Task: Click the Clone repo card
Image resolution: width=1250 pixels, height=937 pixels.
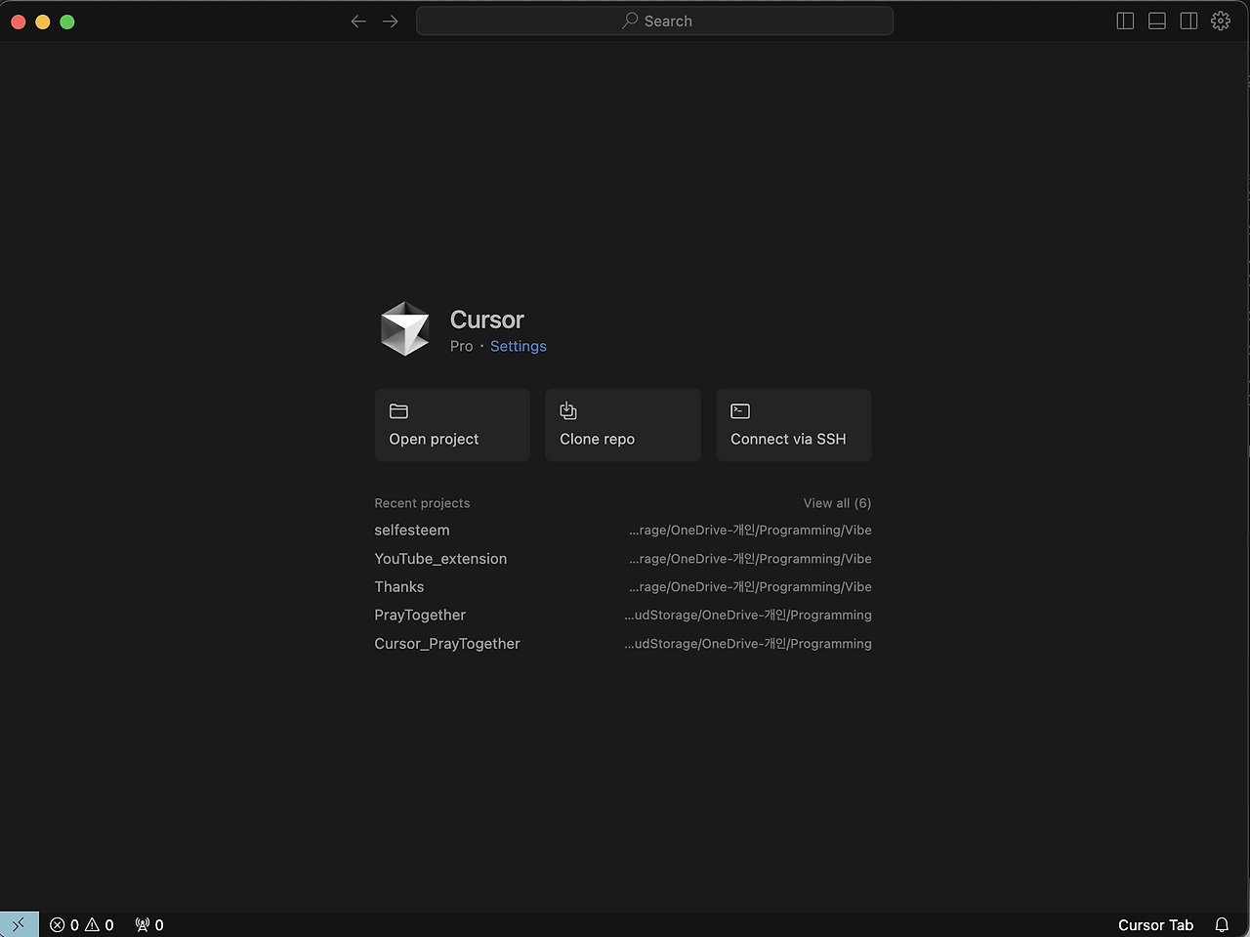Action: [623, 425]
